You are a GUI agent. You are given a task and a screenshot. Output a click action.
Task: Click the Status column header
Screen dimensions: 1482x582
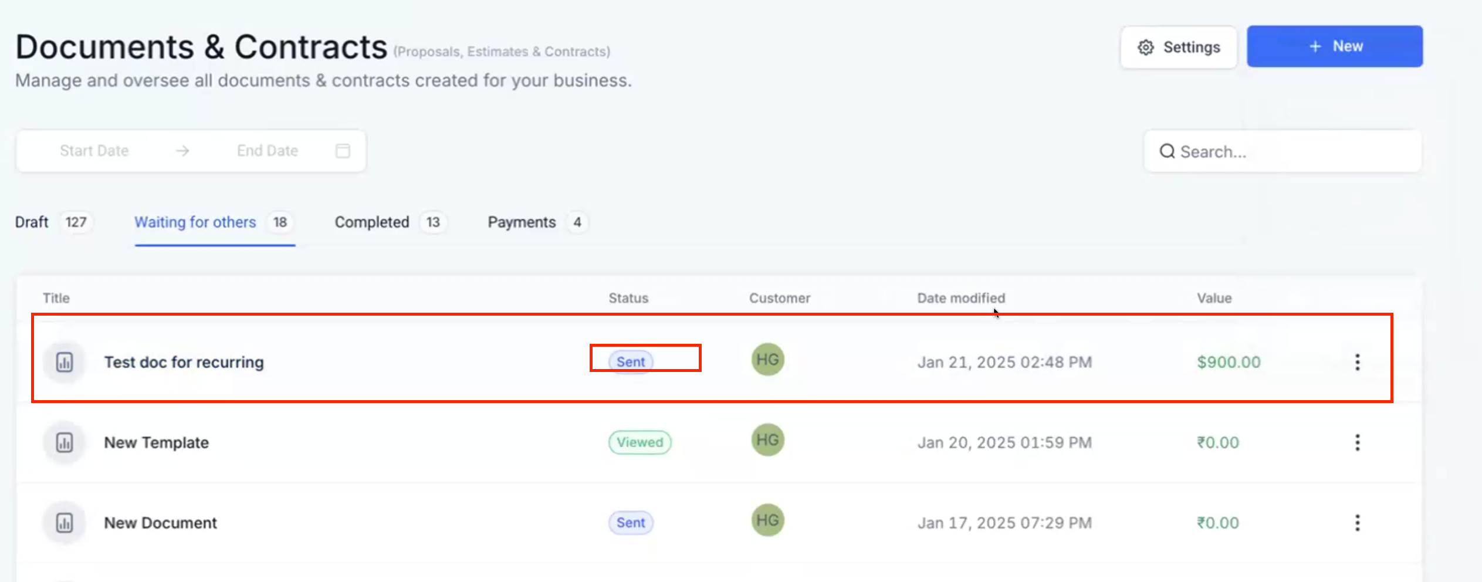(628, 298)
